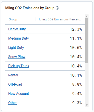Click the scrollbar up arrow
94x112 pixels.
[87, 16]
